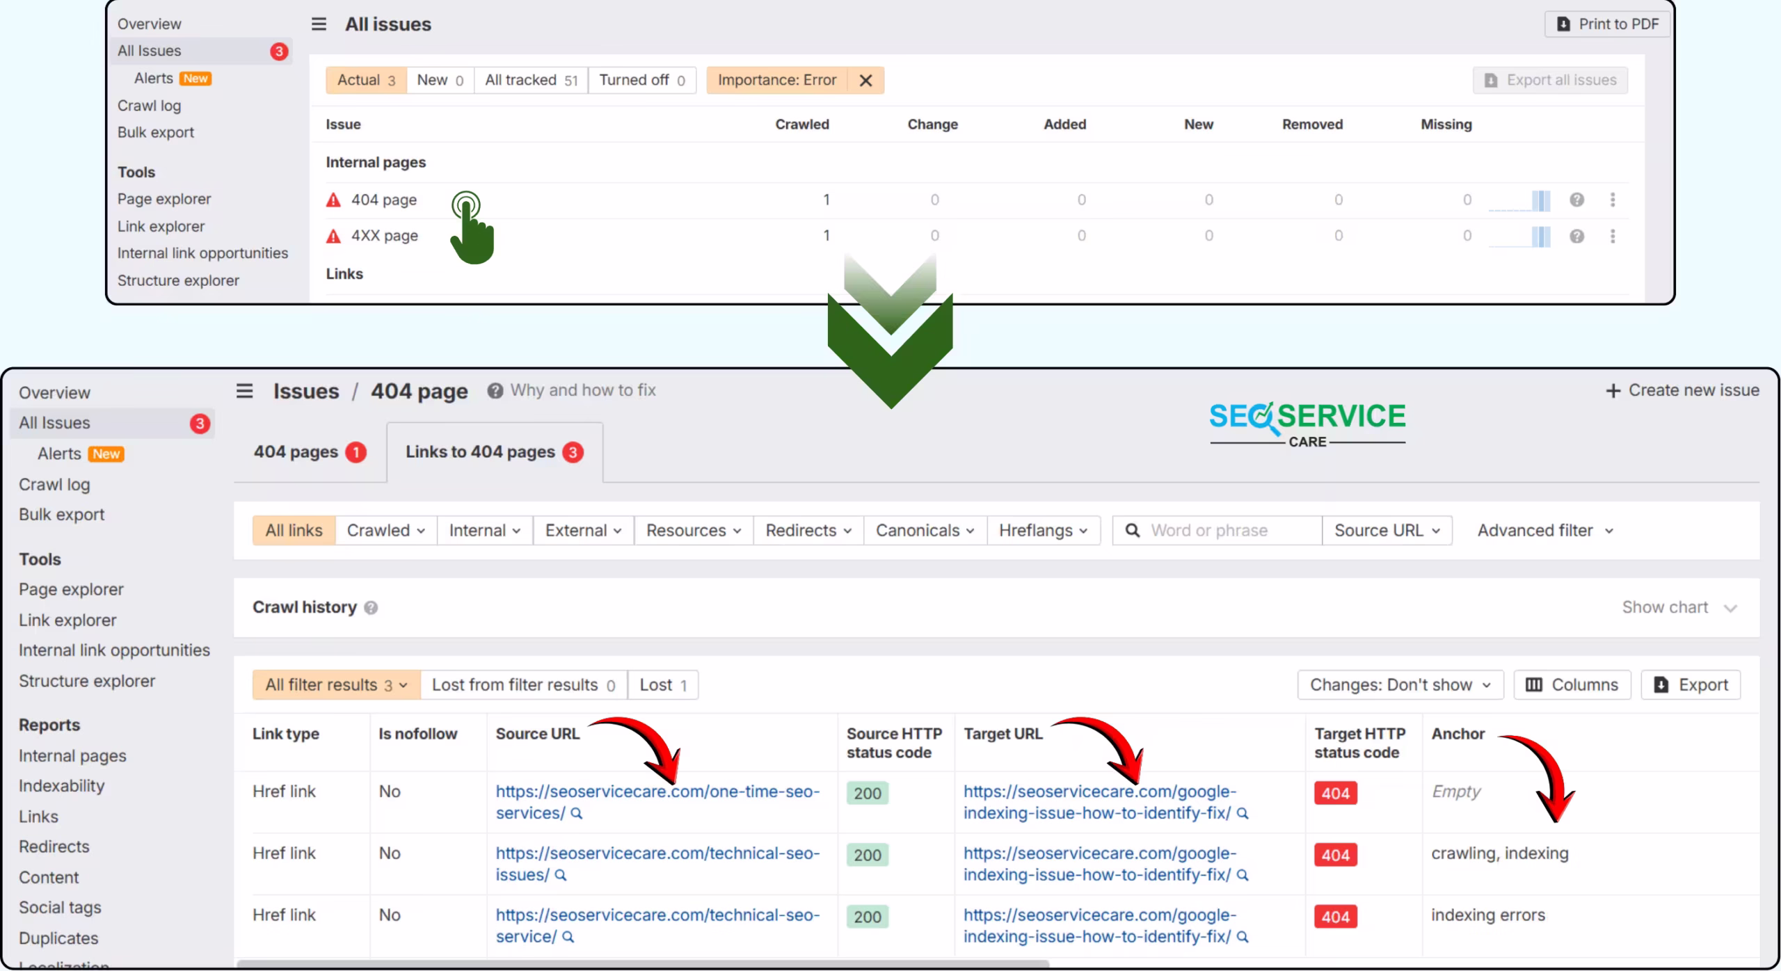Expand the Advanced filter dropdown
This screenshot has width=1781, height=971.
(x=1544, y=529)
